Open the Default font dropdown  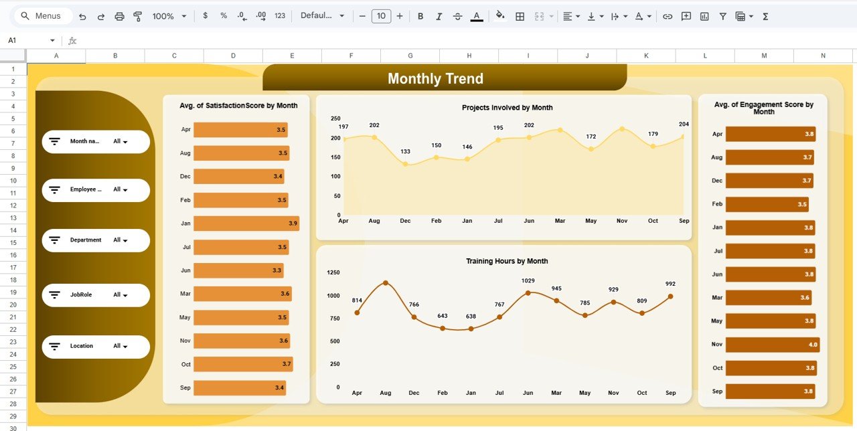[x=323, y=15]
